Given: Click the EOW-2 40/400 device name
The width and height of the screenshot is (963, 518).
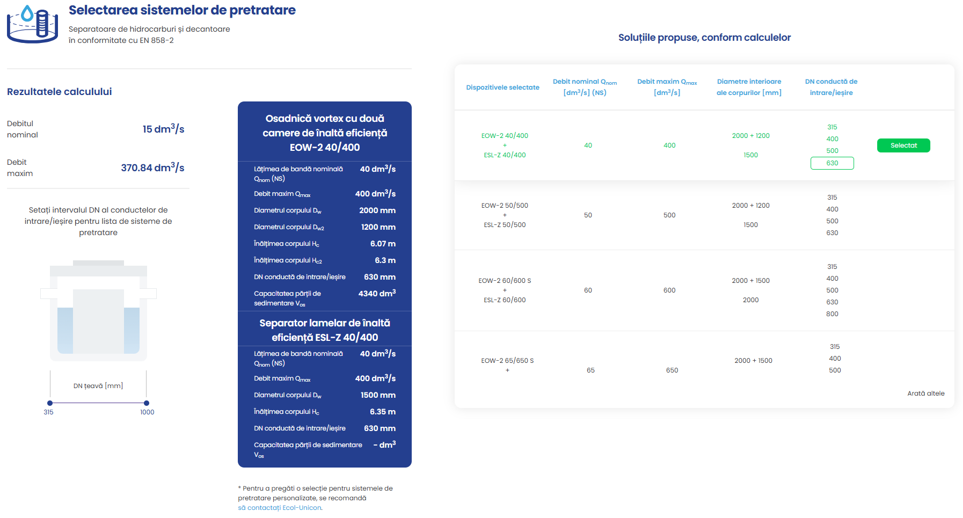Looking at the screenshot, I should [504, 135].
